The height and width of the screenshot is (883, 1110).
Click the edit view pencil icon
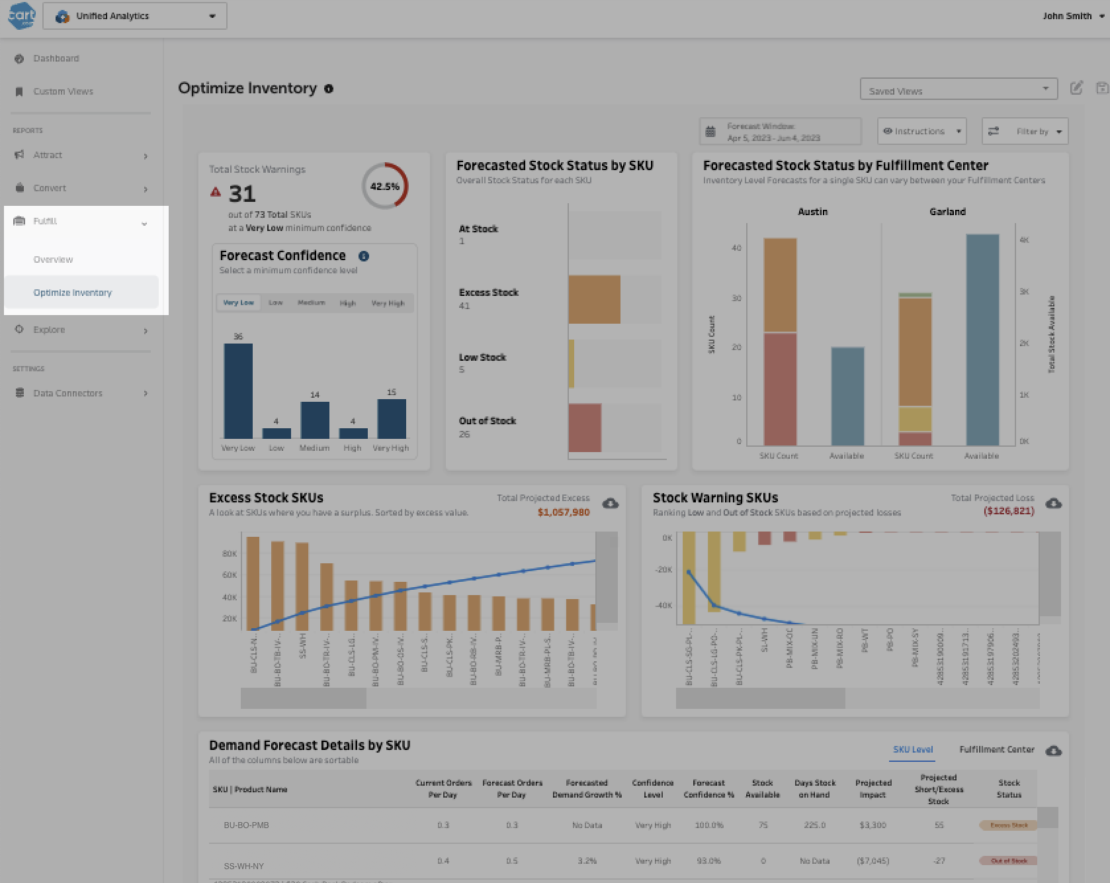pos(1076,87)
